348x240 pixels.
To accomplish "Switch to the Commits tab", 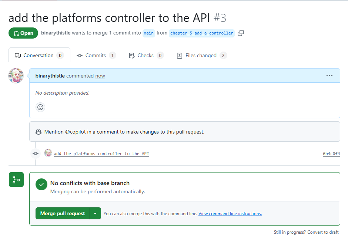I will point(96,55).
